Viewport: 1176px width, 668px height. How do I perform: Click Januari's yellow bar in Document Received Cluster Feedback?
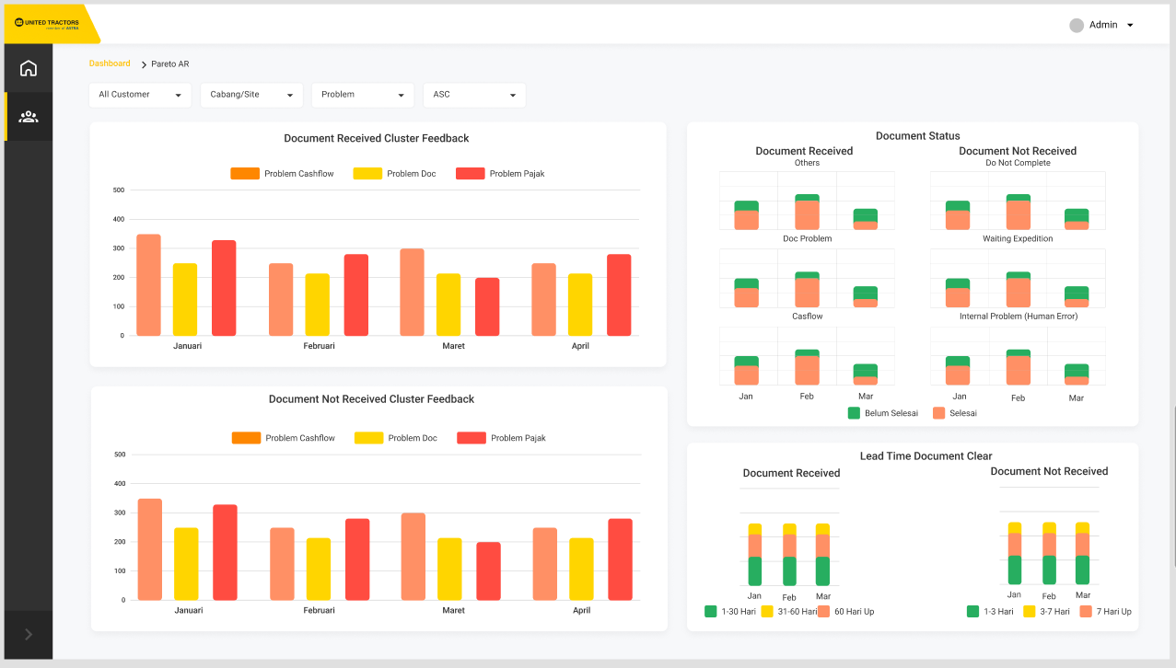[x=185, y=300]
